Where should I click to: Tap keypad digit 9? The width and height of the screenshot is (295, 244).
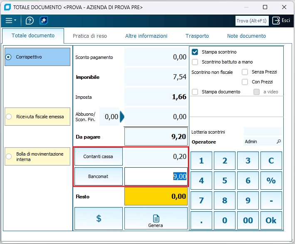point(248,200)
